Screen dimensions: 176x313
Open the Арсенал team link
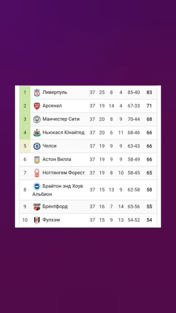click(x=52, y=106)
